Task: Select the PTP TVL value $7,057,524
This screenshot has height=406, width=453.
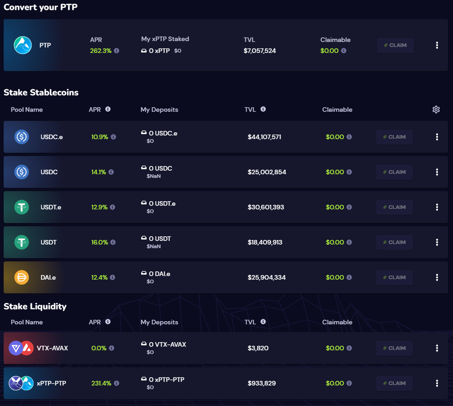Action: click(x=260, y=51)
